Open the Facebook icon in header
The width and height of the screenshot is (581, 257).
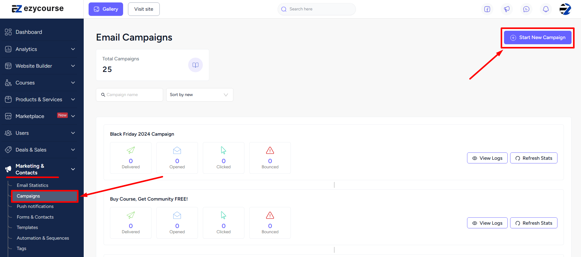click(487, 9)
